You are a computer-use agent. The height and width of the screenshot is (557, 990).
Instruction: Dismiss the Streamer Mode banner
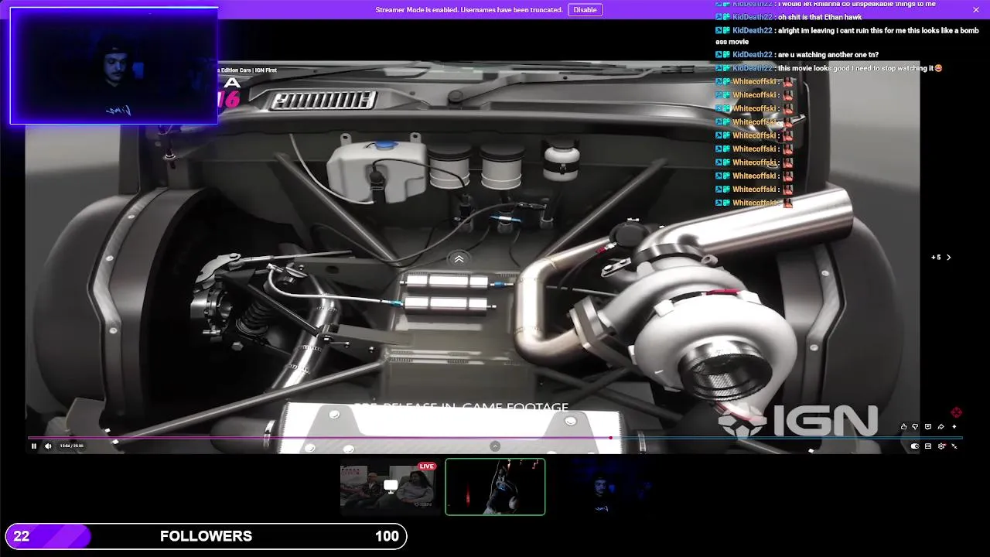point(975,9)
